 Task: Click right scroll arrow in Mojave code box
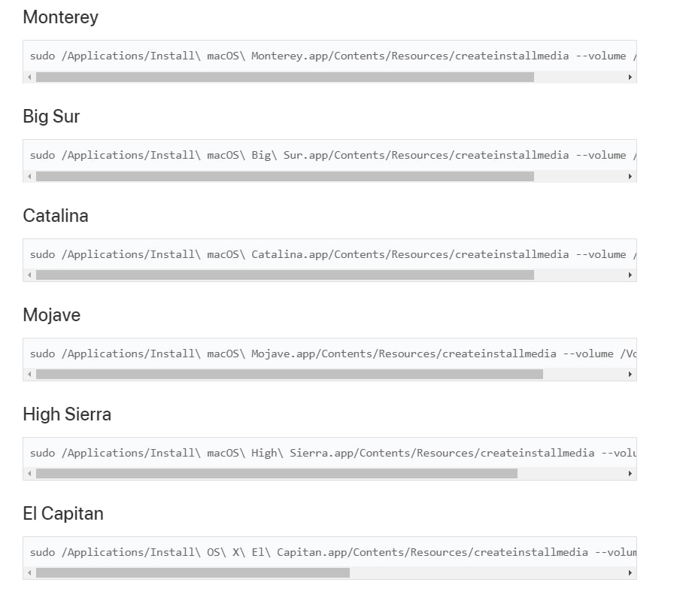point(630,375)
